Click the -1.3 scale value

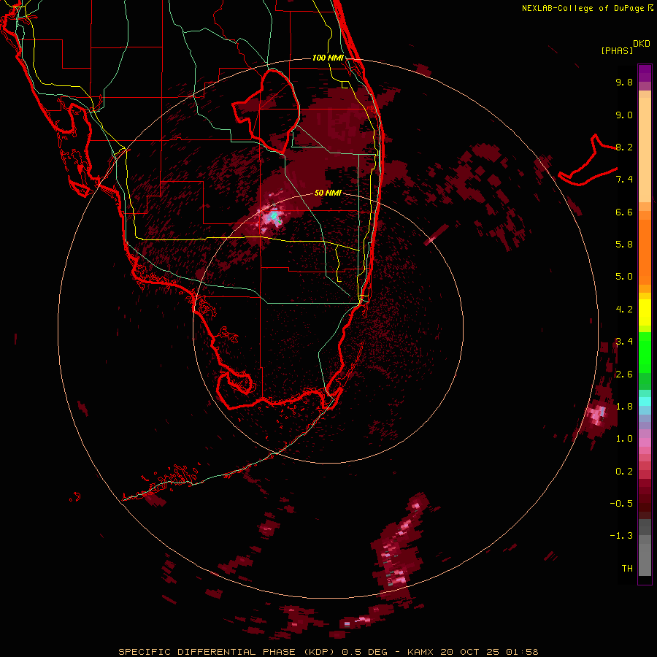tap(621, 536)
